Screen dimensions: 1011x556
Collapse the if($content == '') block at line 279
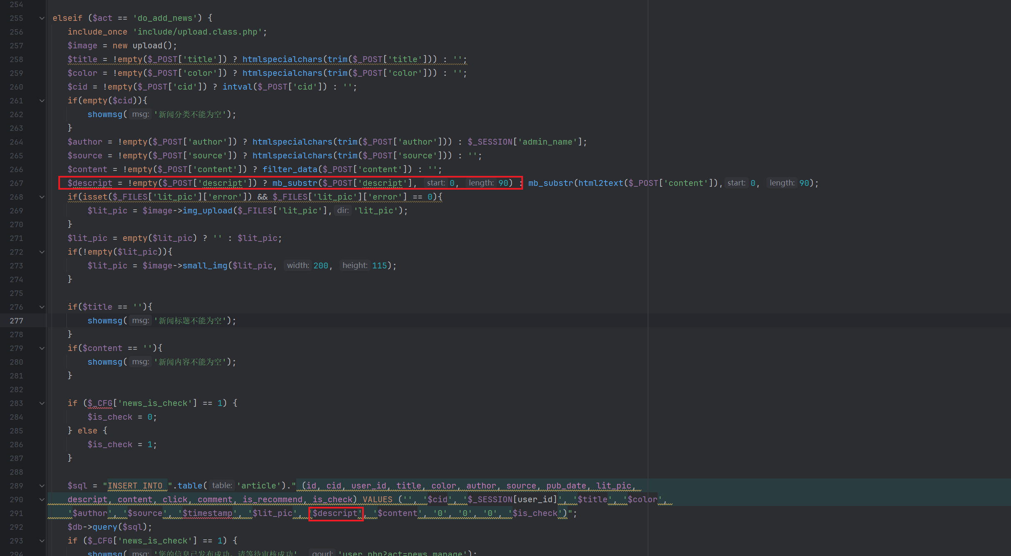click(42, 348)
